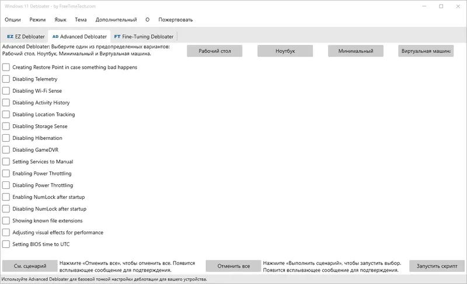The width and height of the screenshot is (467, 284).
Task: Open the Язык menu
Action: pyautogui.click(x=60, y=20)
